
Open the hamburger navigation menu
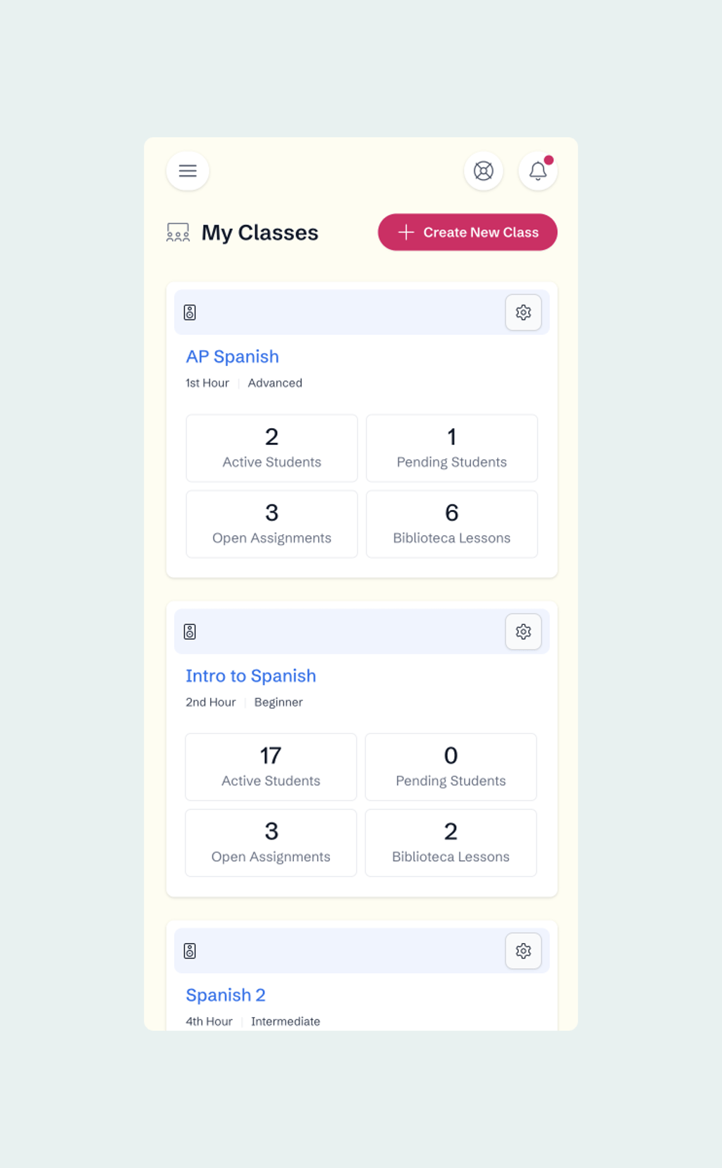(188, 171)
